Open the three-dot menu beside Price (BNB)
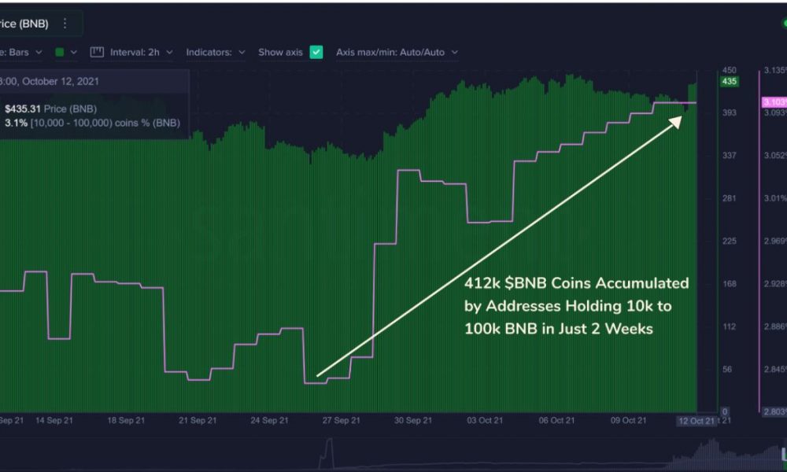This screenshot has height=472, width=787. pyautogui.click(x=65, y=24)
